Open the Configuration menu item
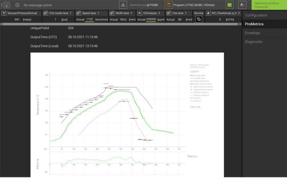This screenshot has height=180, width=287. [256, 15]
